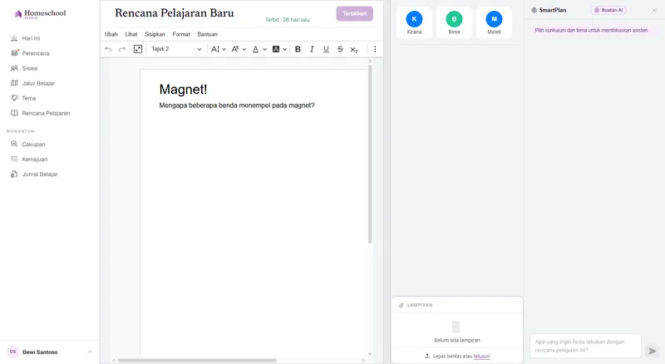Click the Terbitkan button

point(355,13)
